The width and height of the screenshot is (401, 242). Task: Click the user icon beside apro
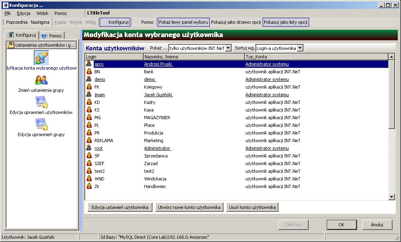(89, 64)
